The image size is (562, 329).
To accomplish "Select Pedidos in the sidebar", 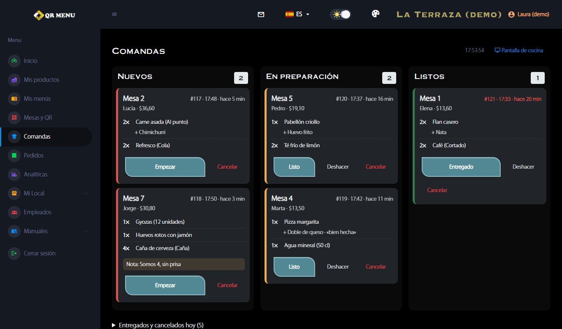I will click(x=34, y=155).
